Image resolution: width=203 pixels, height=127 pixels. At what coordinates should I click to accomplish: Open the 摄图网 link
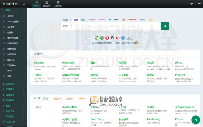(151, 75)
